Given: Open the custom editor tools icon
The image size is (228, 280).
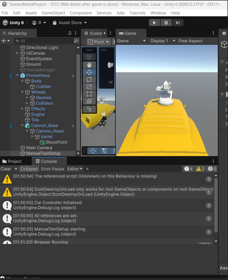Looking at the screenshot, I should [89, 109].
